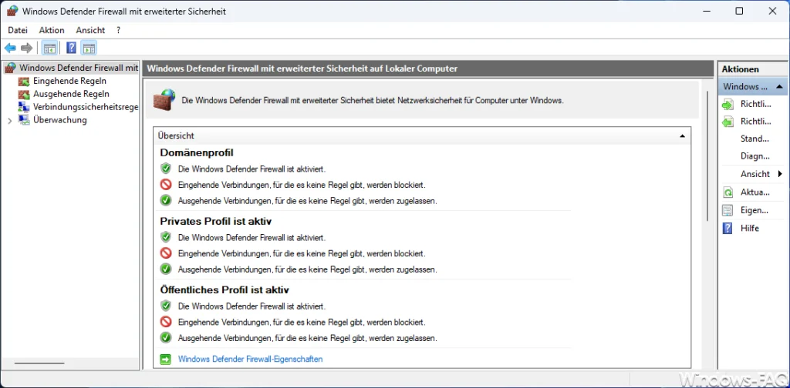Click the Domänenprofil heading

pos(197,152)
